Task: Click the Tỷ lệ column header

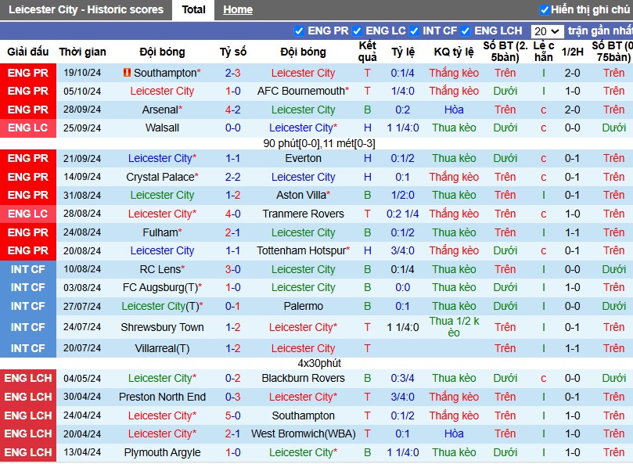Action: click(x=402, y=52)
